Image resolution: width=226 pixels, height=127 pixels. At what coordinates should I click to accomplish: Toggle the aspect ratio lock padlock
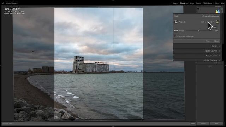pos(217,22)
